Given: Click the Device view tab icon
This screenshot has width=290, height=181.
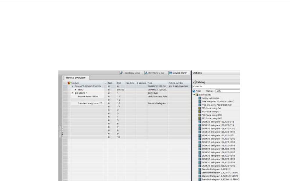Looking at the screenshot, I should (x=171, y=73).
